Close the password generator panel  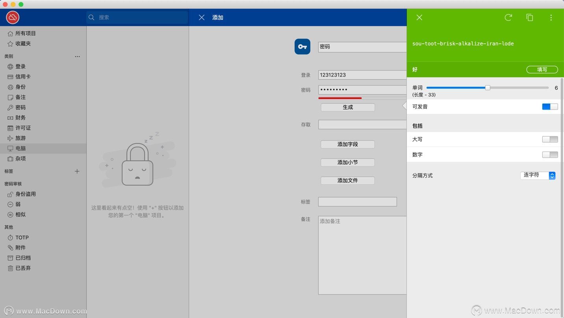(419, 17)
